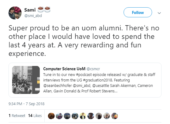Open the seventh liker's avatar
This screenshot has width=170, height=124.
pos(99,116)
